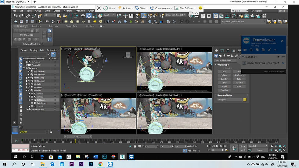The image size is (299, 168).
Task: Toggle visibility of CtrlSpine1
Action: coord(32,100)
